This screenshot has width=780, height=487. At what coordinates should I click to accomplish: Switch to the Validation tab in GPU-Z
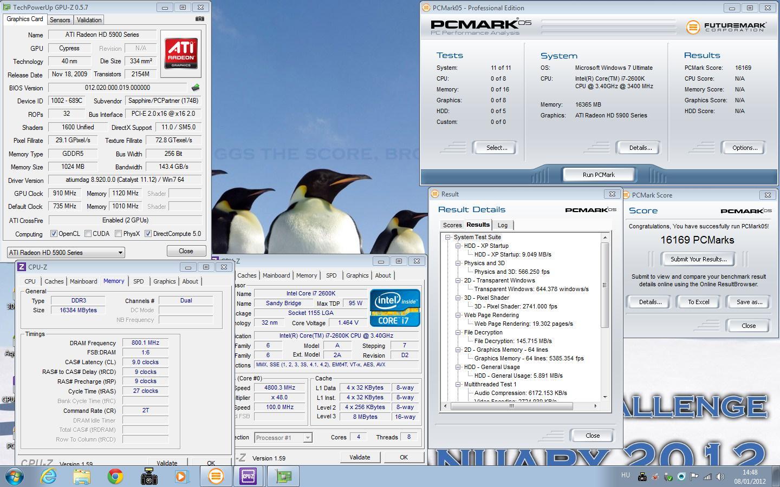[x=89, y=19]
